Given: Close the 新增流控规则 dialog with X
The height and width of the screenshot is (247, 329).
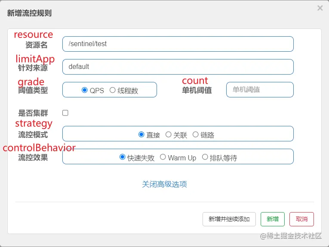Looking at the screenshot, I should (320, 8).
